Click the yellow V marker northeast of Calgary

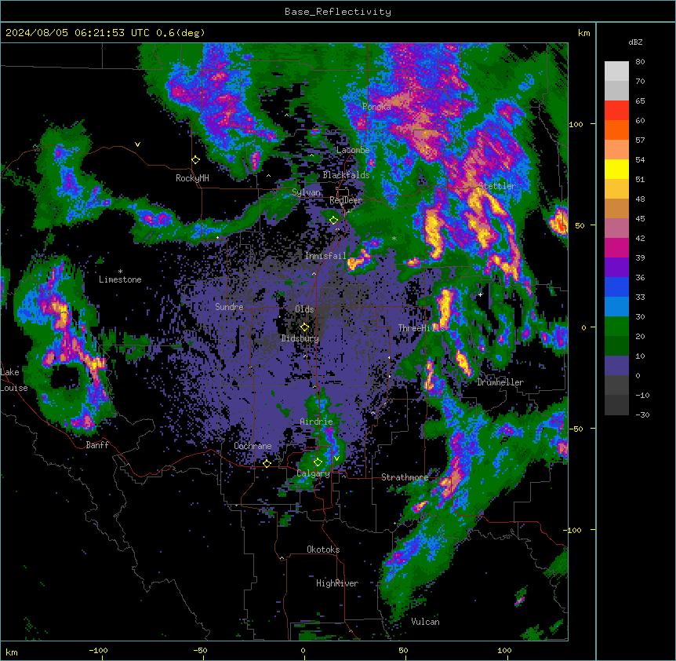(x=336, y=458)
